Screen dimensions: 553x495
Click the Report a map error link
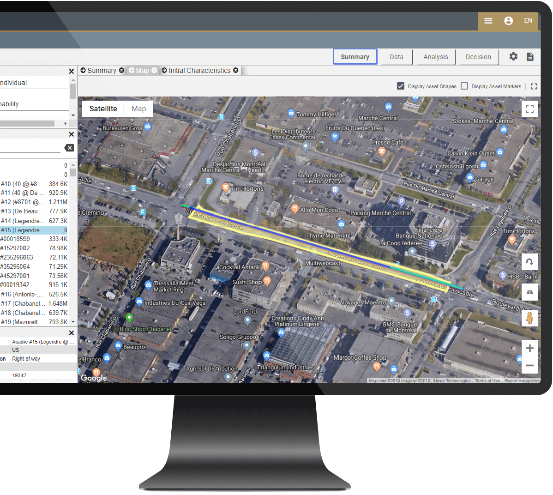click(x=523, y=380)
